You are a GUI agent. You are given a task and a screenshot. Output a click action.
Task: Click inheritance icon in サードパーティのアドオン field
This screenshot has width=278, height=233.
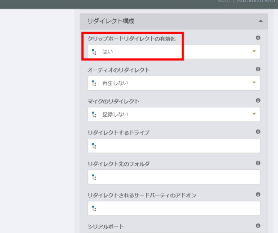click(94, 209)
